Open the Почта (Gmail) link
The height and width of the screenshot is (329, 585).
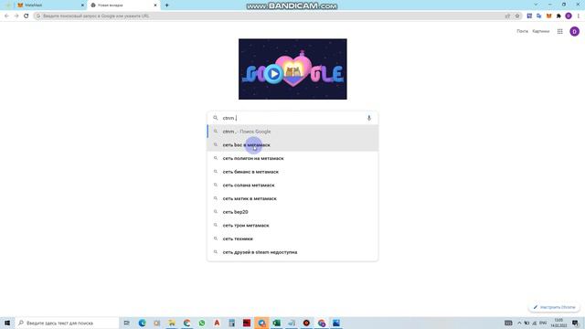tap(522, 31)
